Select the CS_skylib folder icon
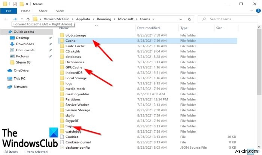262x155 pixels. [62, 51]
